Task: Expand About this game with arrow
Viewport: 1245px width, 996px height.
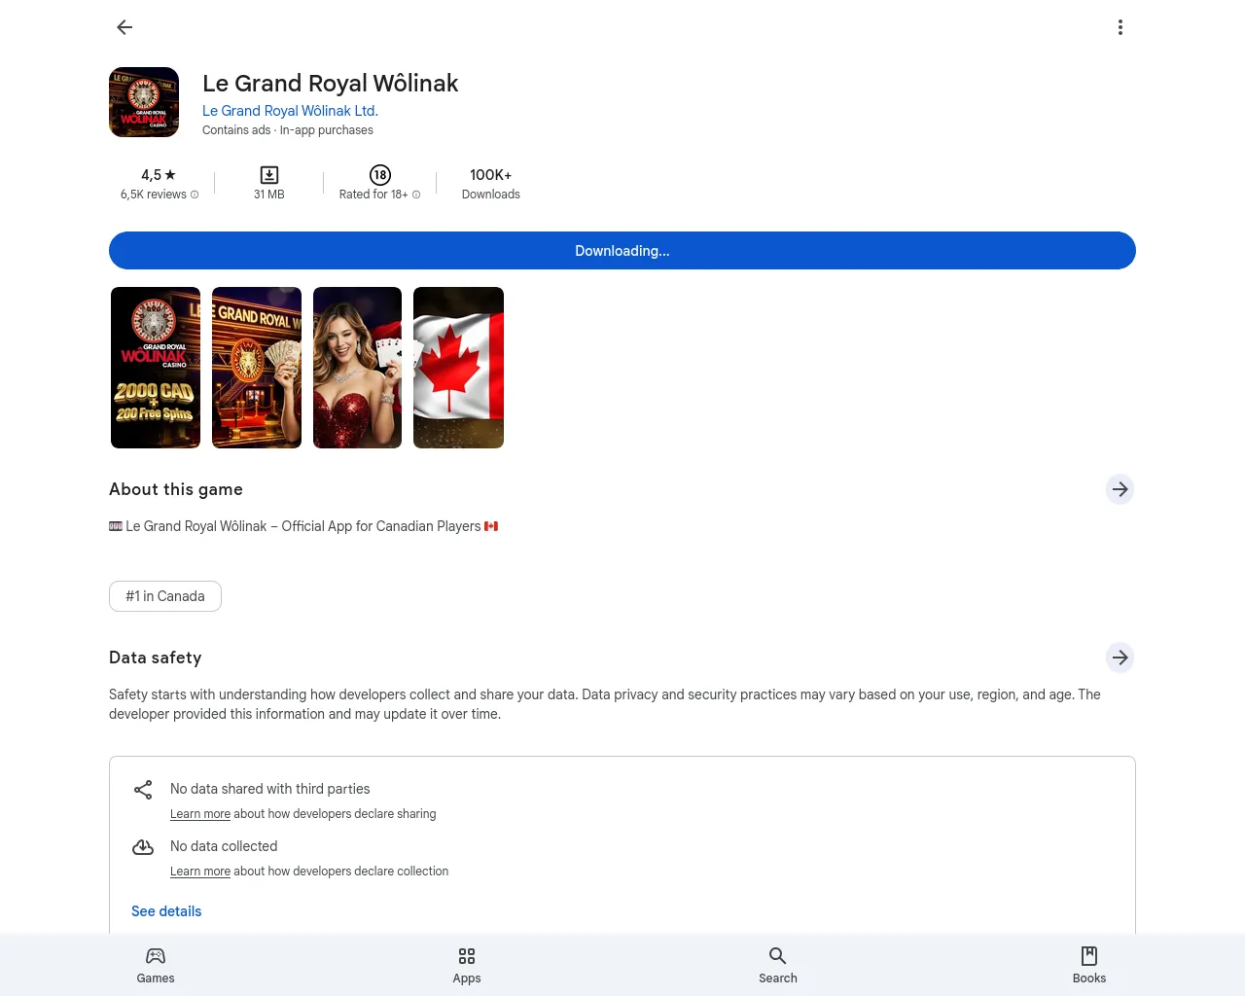Action: pos(1120,489)
